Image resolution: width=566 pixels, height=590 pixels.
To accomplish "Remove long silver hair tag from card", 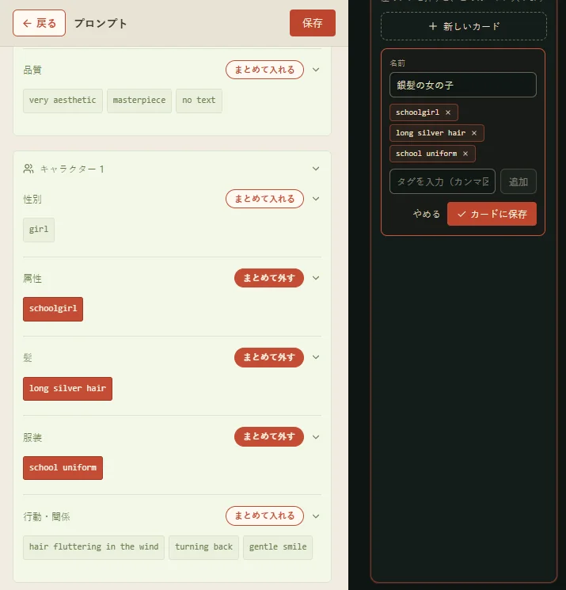I will click(474, 133).
